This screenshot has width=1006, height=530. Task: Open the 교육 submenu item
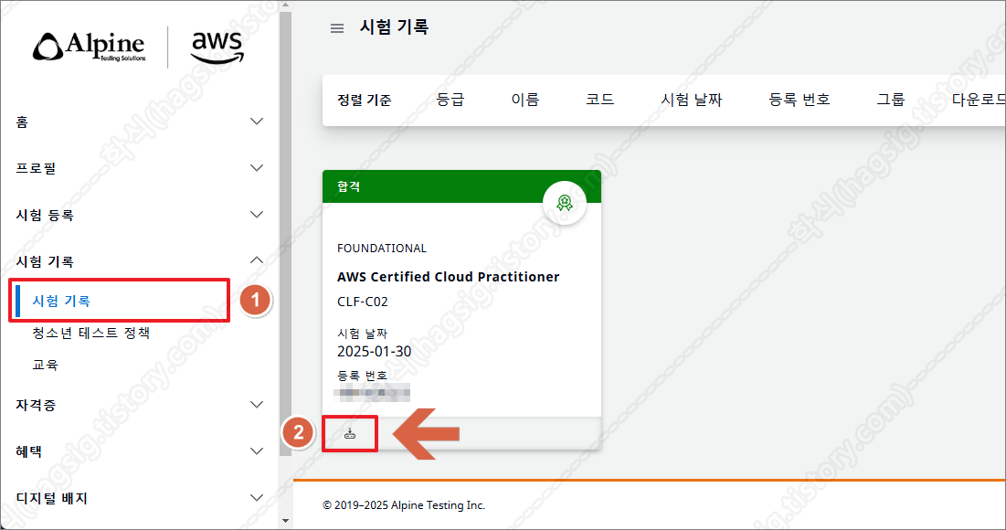pyautogui.click(x=45, y=366)
